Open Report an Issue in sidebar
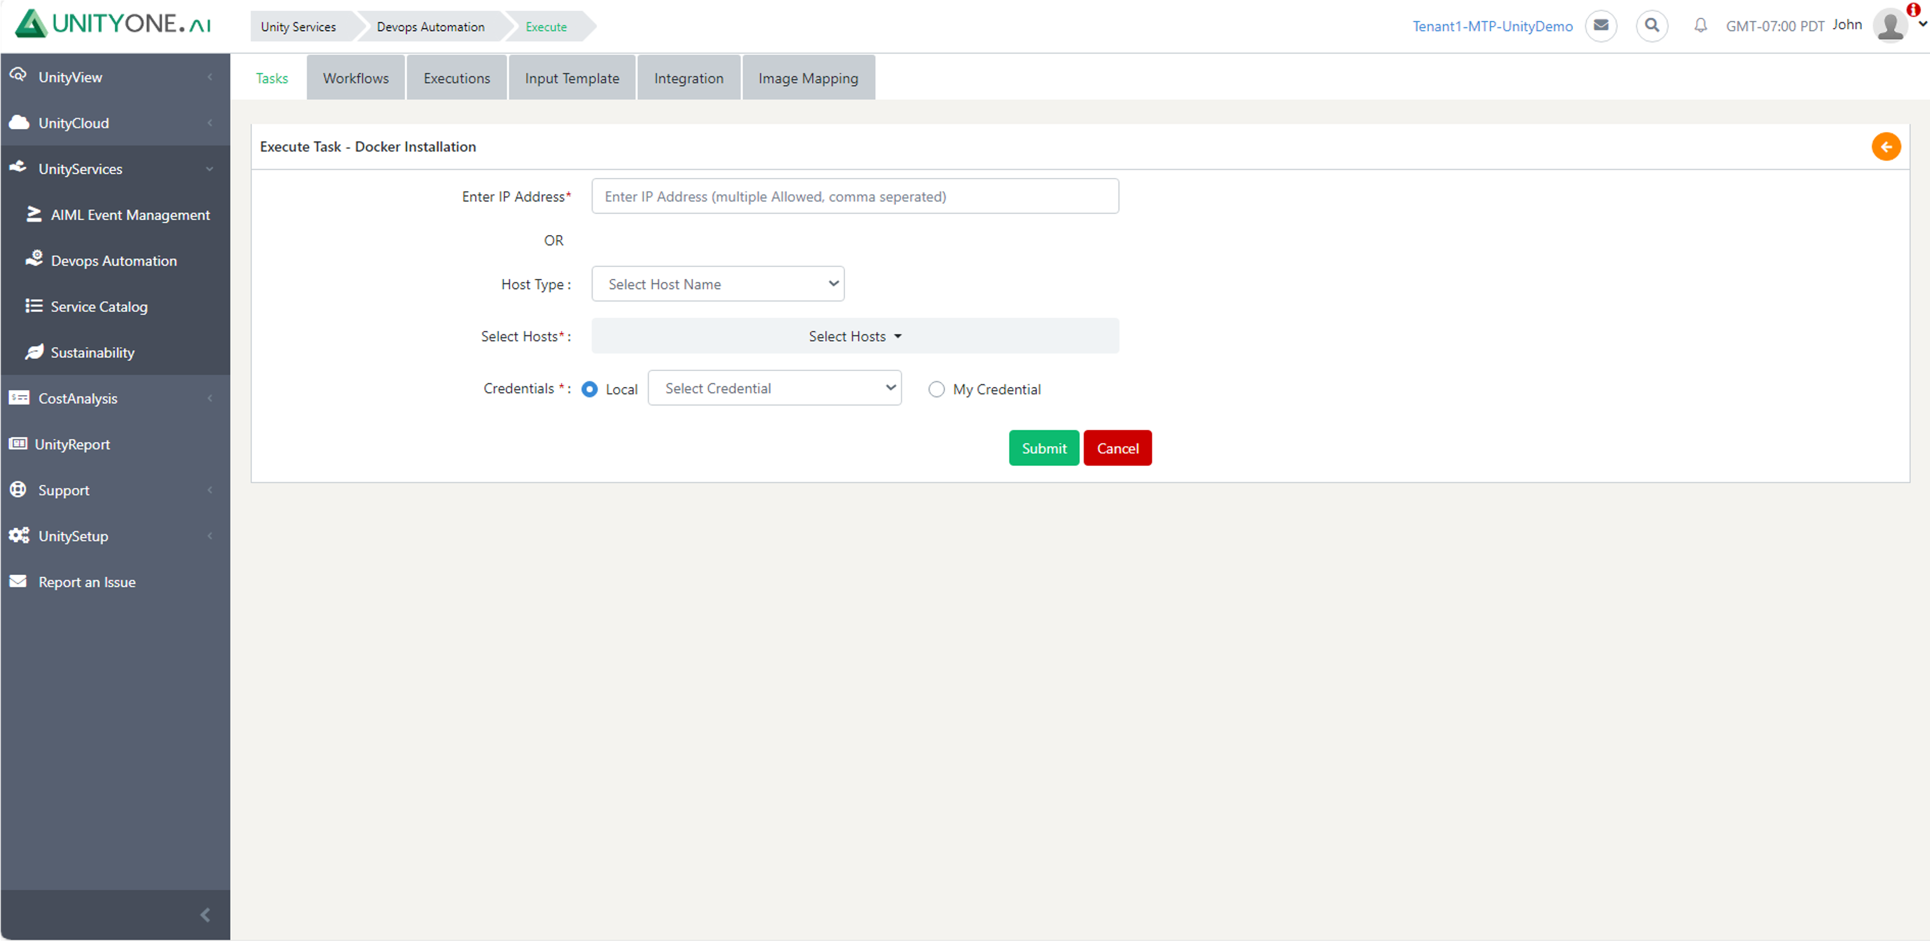 click(87, 581)
